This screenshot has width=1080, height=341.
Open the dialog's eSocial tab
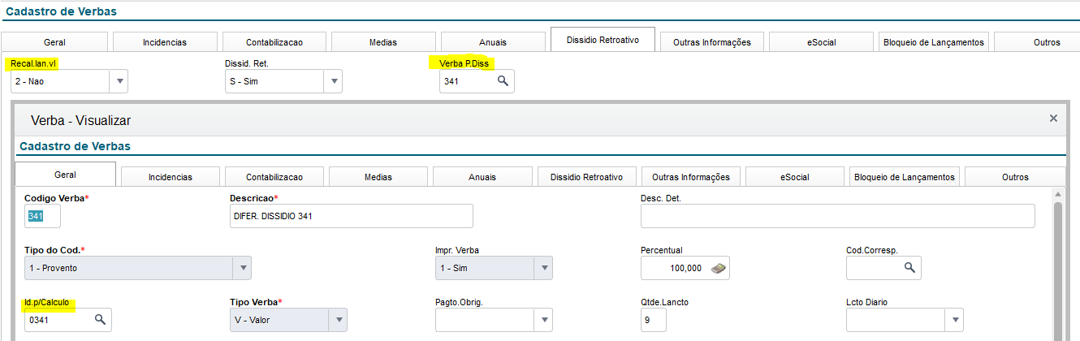click(x=795, y=177)
